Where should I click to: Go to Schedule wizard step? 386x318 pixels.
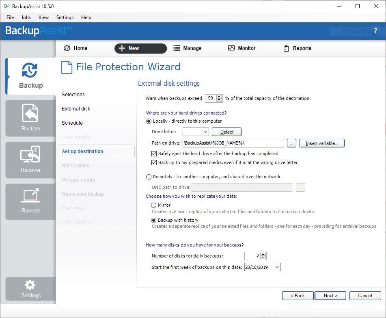[x=72, y=123]
